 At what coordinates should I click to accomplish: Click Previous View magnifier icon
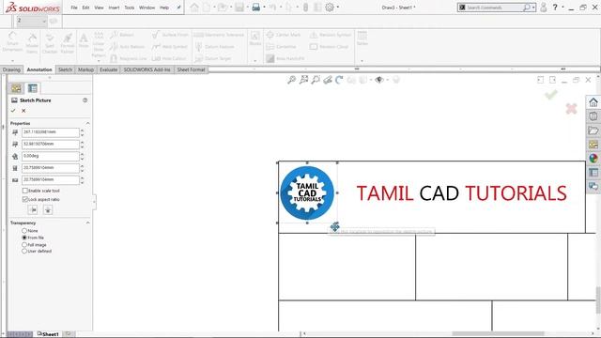coord(316,80)
